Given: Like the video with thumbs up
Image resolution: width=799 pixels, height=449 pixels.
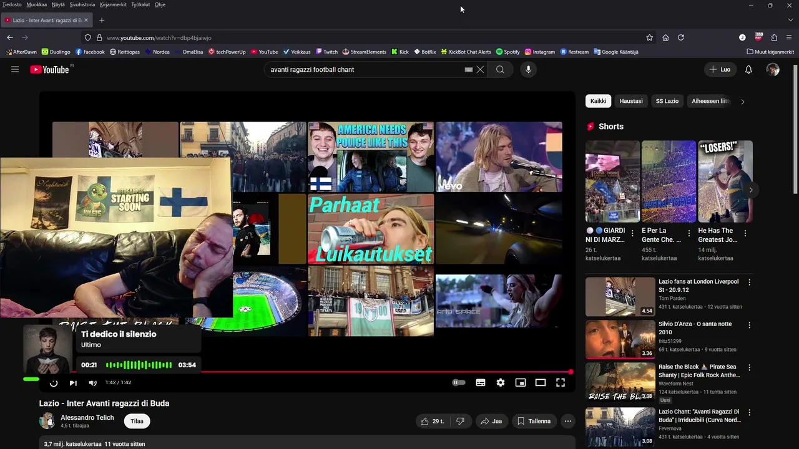Looking at the screenshot, I should [x=432, y=421].
